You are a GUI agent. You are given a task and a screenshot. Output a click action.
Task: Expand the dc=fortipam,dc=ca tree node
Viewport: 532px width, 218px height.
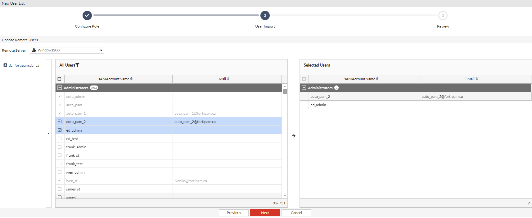pyautogui.click(x=5, y=65)
